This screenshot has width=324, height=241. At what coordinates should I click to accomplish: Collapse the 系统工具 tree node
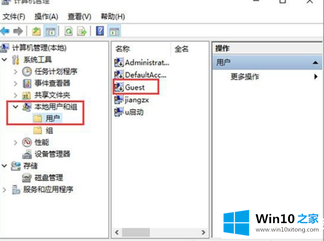point(4,59)
